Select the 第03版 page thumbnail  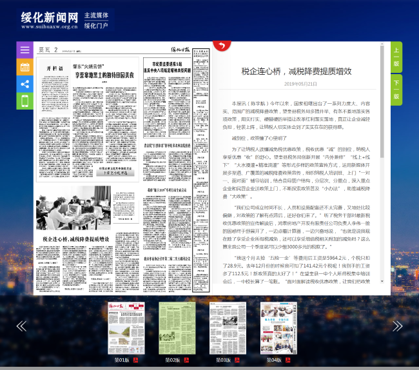pos(227,327)
